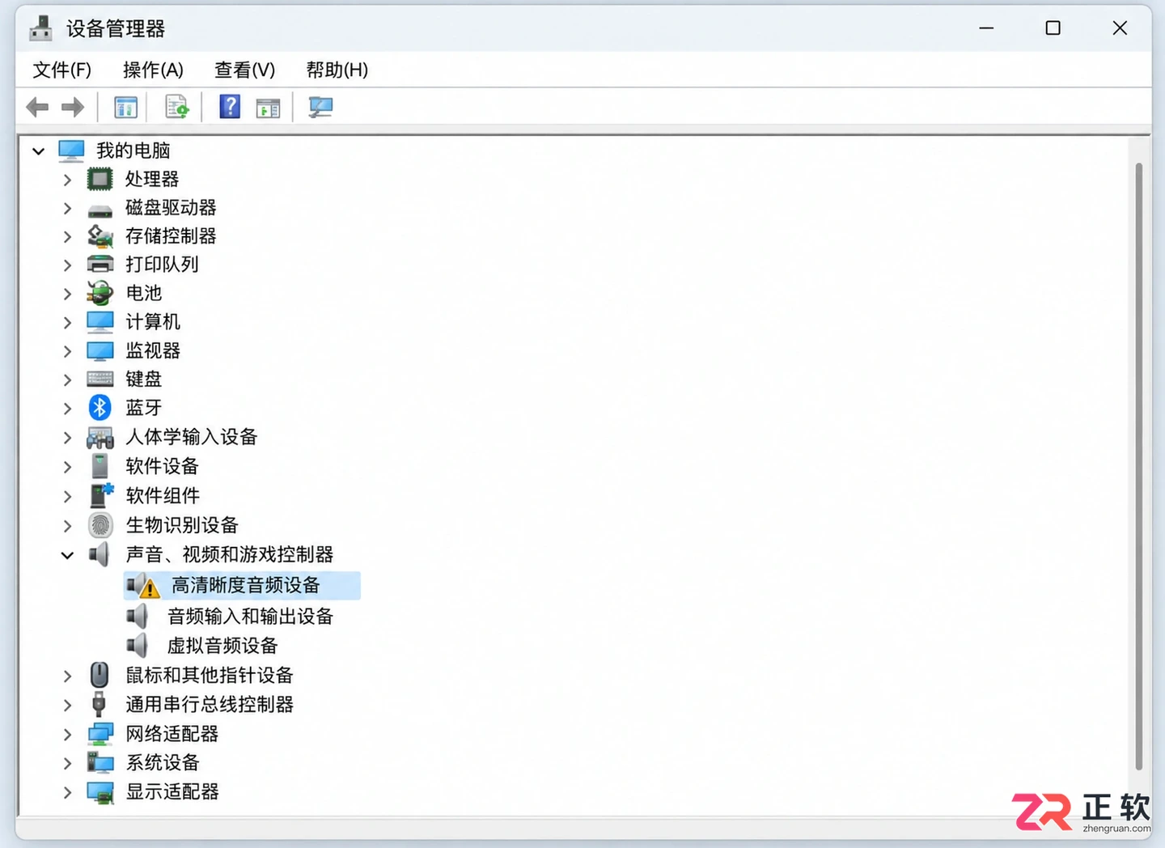
Task: Click the keyboard icon for 键盘
Action: point(100,379)
